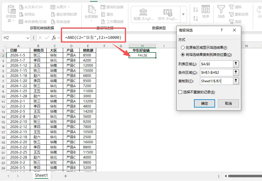This screenshot has width=262, height=181.
Task: Select column E header
Action: [x=88, y=46]
